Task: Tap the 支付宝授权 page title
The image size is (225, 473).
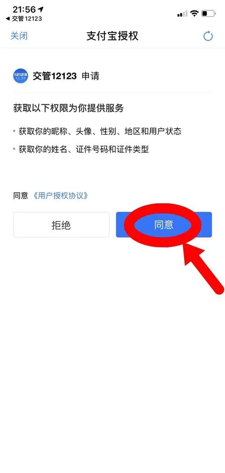Action: [x=112, y=36]
